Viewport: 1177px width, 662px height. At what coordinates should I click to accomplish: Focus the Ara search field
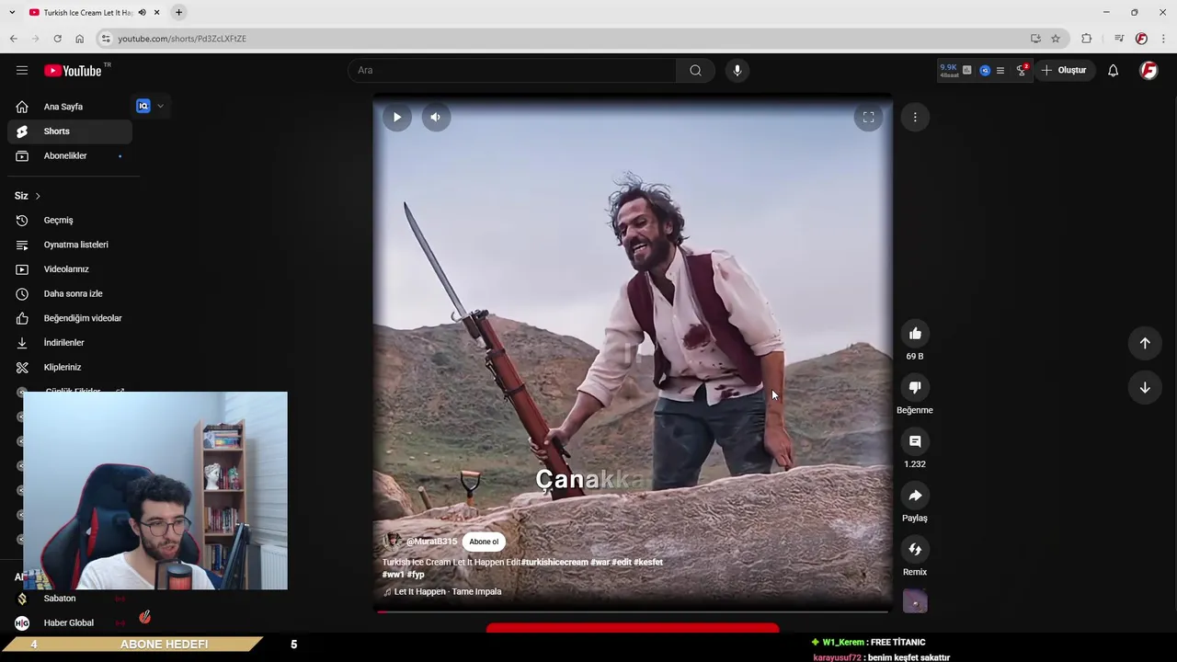(512, 70)
